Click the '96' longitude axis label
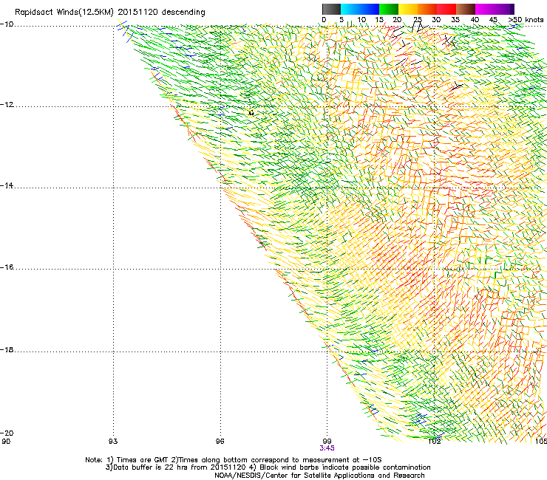This screenshot has height=480, width=547. click(220, 442)
